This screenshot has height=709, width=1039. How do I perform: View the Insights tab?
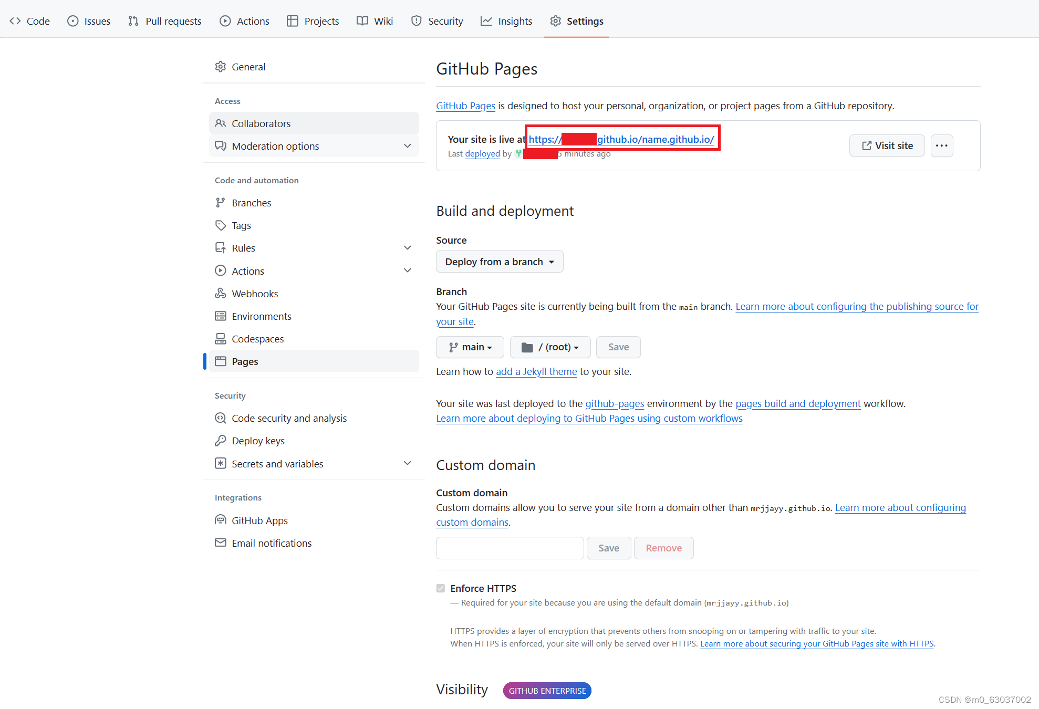pos(506,21)
